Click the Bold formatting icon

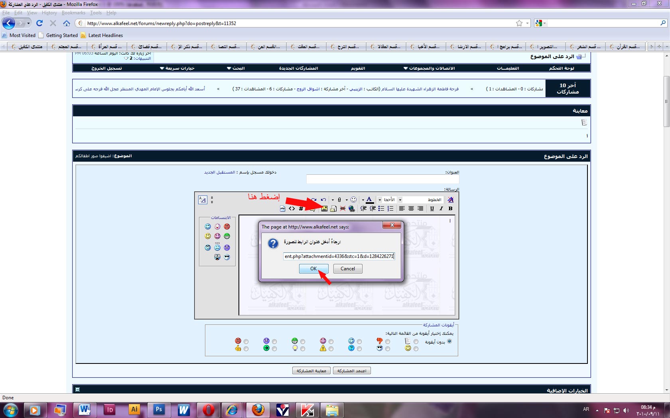450,209
